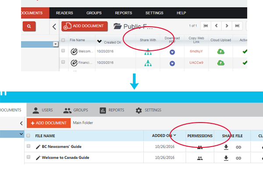The height and width of the screenshot is (175, 263).
Task: Download PDF for Welcom... row
Action: (172, 52)
